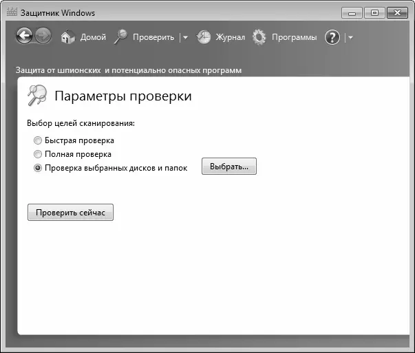Select the Полная проверка option

click(38, 154)
